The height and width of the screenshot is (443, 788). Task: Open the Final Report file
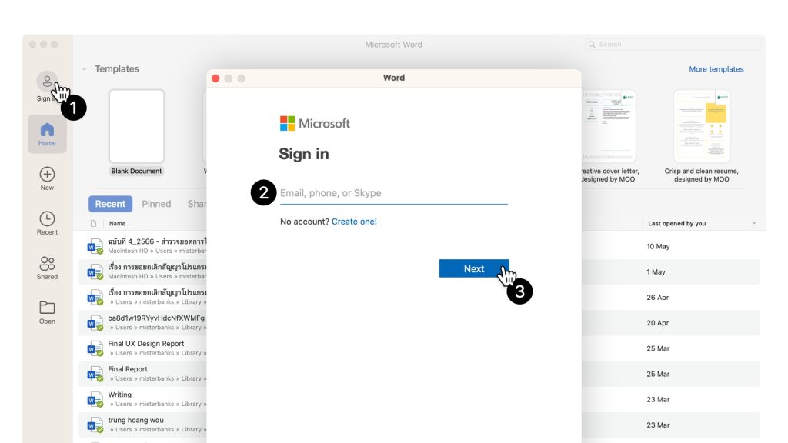click(x=128, y=369)
